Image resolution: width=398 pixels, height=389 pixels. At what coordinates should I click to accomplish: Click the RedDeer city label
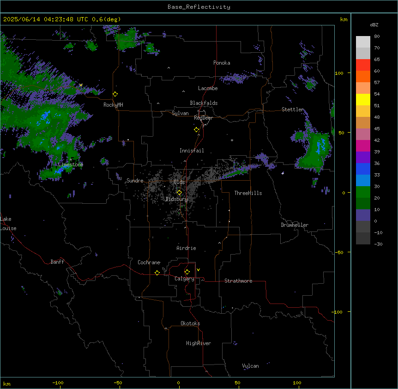203,118
